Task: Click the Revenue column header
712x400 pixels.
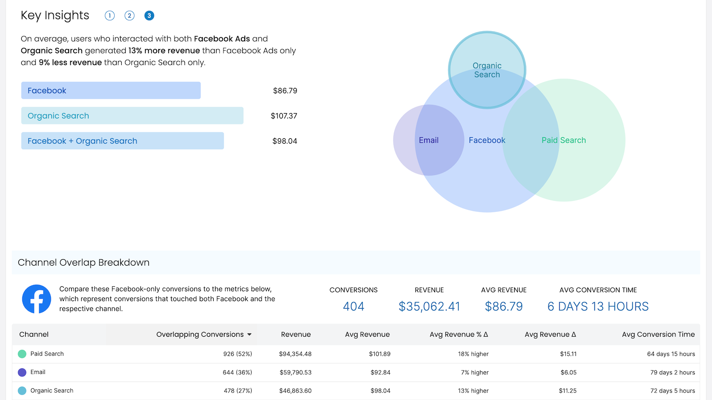Action: click(x=296, y=334)
